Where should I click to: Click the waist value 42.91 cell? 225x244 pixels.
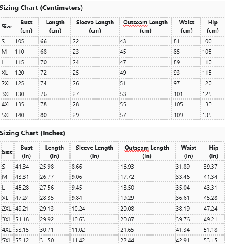[188, 240]
